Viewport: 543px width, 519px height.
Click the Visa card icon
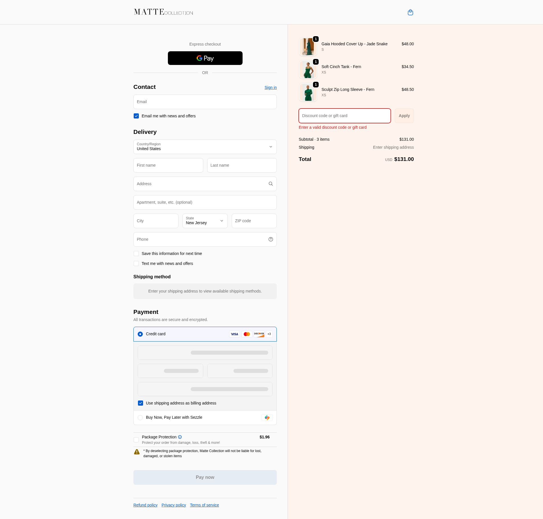[234, 334]
